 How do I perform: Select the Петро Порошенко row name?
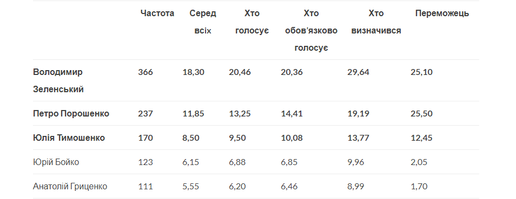click(71, 114)
